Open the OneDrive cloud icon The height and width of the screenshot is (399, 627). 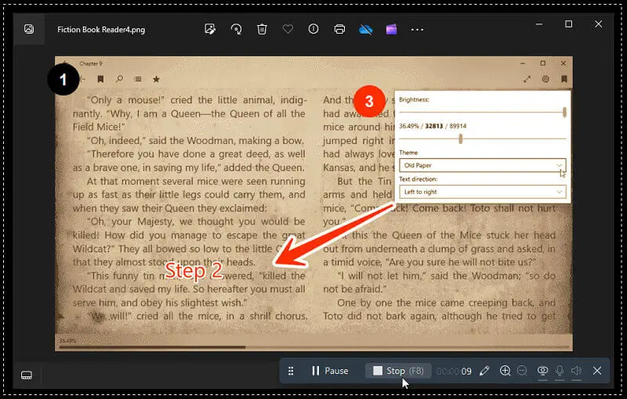click(365, 29)
